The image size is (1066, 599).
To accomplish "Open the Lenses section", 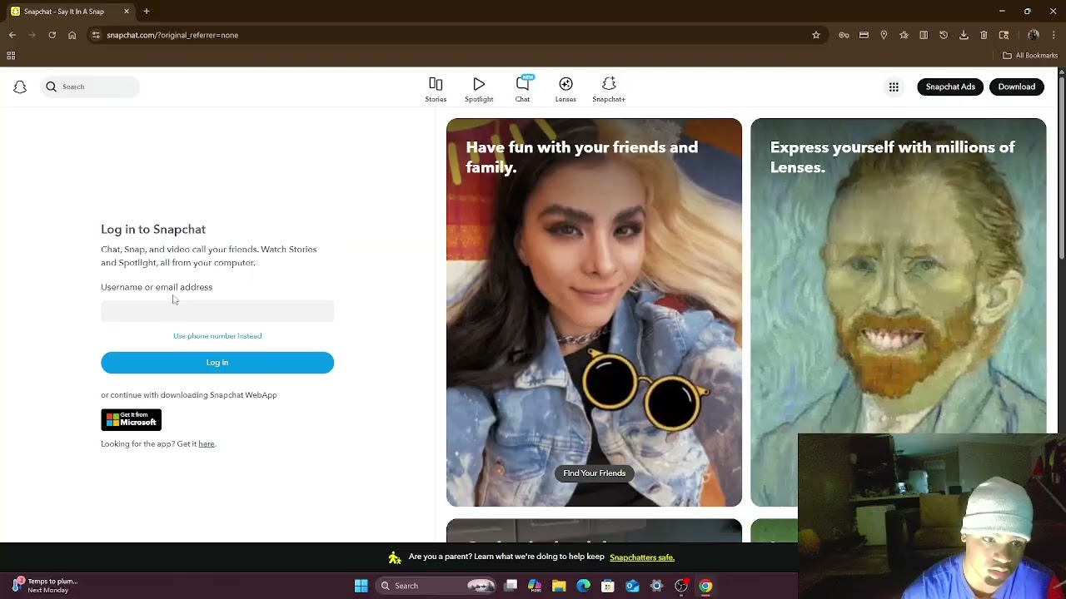I will pos(565,89).
